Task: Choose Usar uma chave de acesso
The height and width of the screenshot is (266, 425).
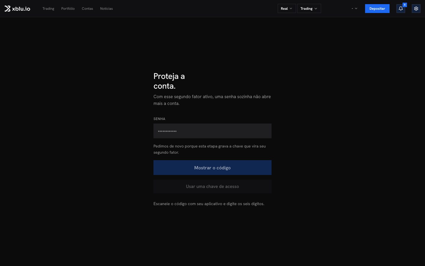Action: coord(212,186)
